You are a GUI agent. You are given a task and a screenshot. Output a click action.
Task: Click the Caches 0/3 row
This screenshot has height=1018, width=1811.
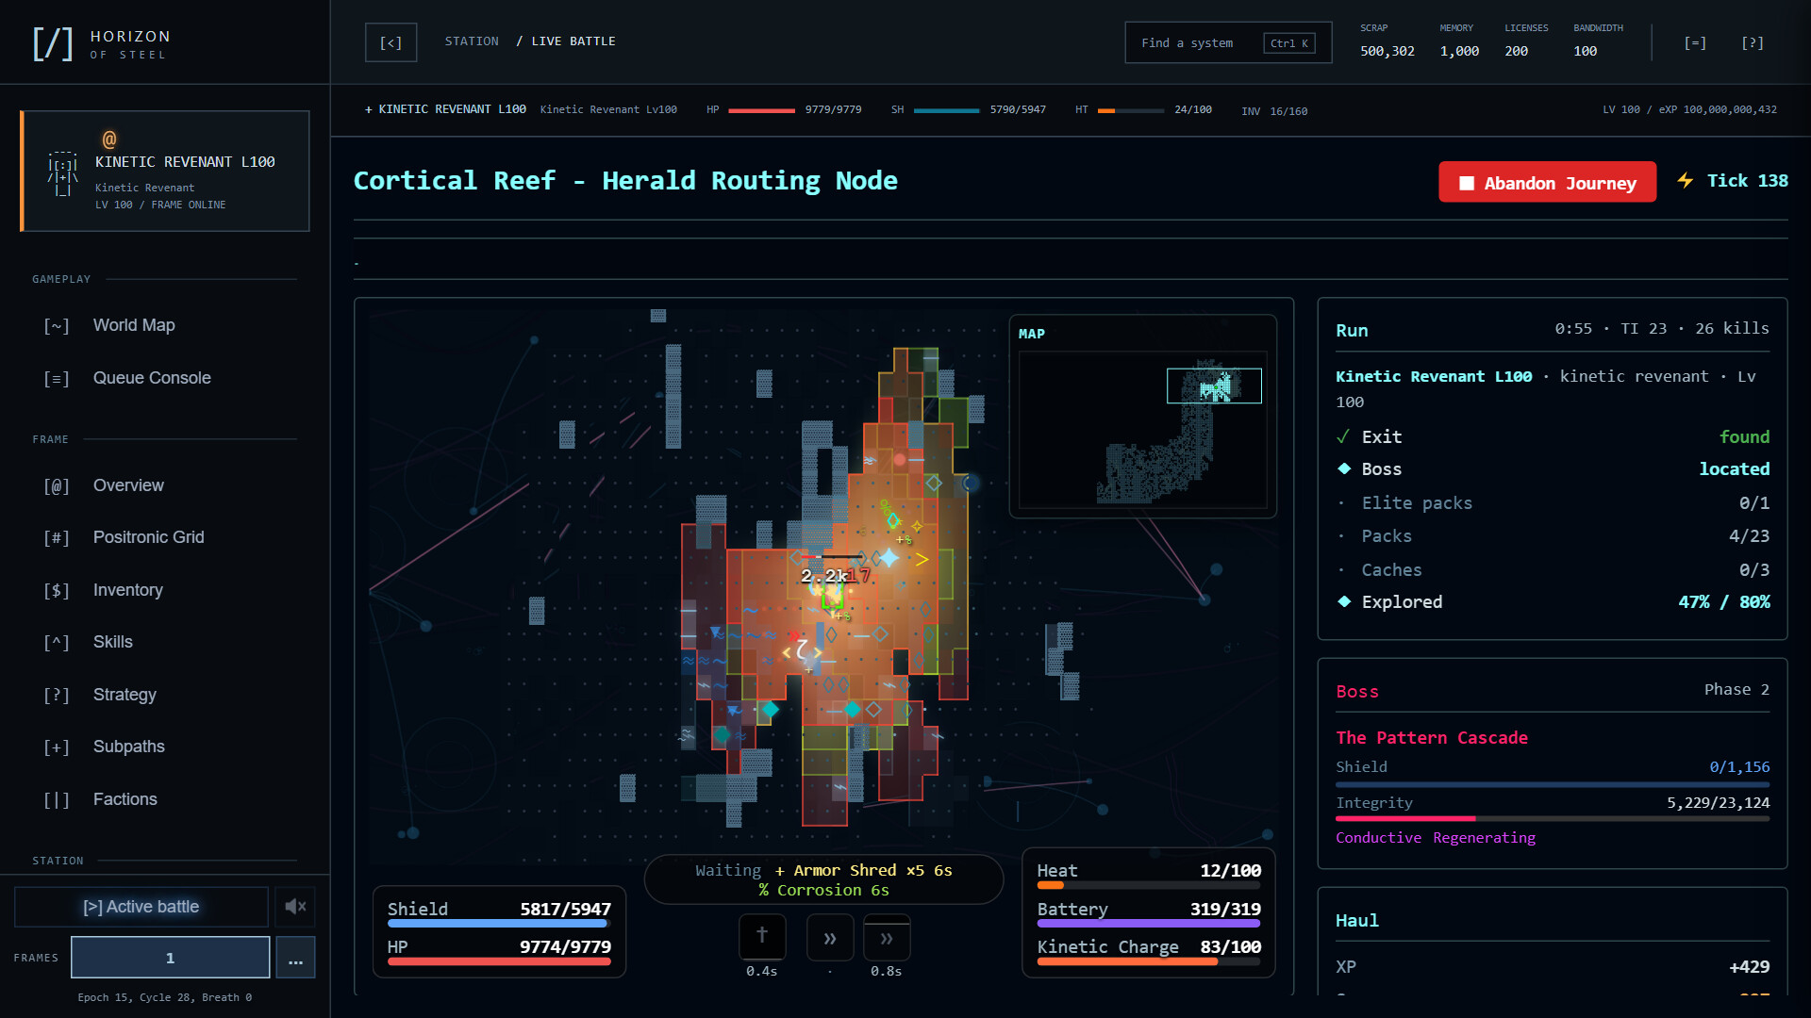(1553, 569)
